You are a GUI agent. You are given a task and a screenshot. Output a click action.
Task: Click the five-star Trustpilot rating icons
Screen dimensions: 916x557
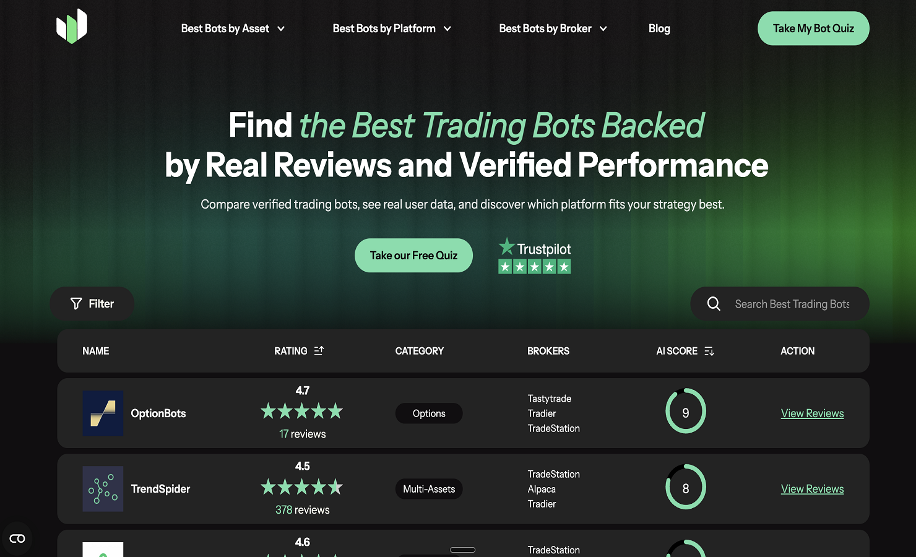click(534, 266)
